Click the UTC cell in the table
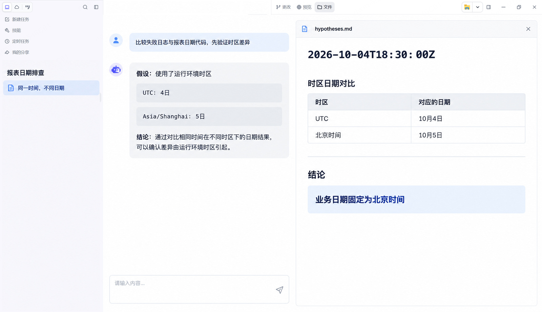The width and height of the screenshot is (542, 312). tap(359, 119)
